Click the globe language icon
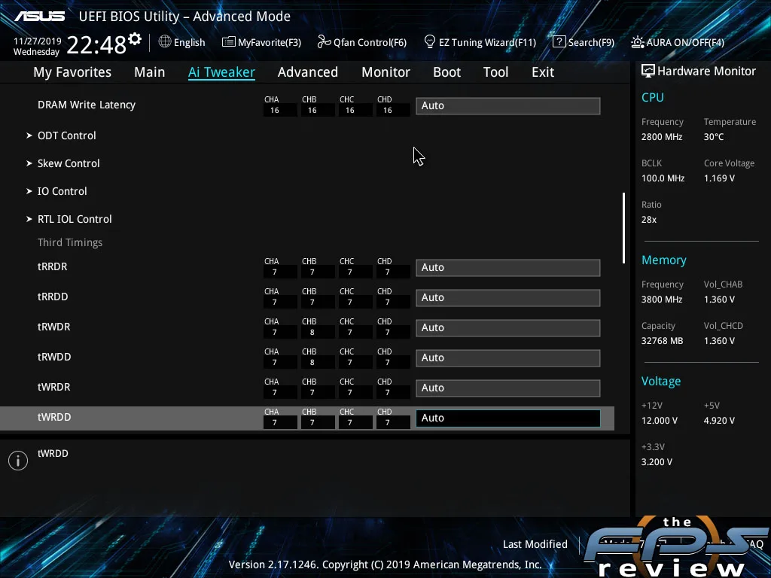This screenshot has width=771, height=578. click(165, 42)
